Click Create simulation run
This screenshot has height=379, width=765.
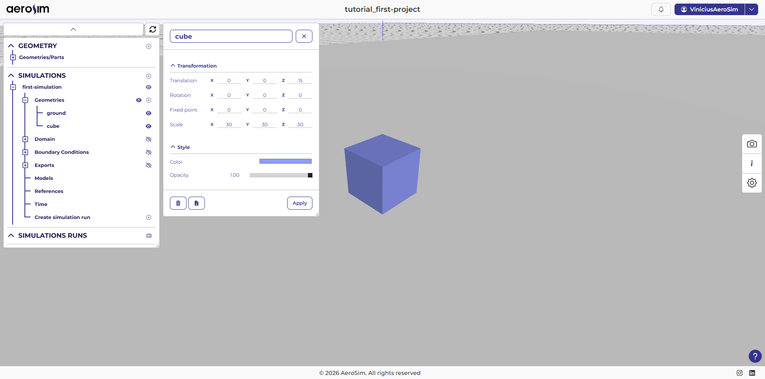(62, 217)
